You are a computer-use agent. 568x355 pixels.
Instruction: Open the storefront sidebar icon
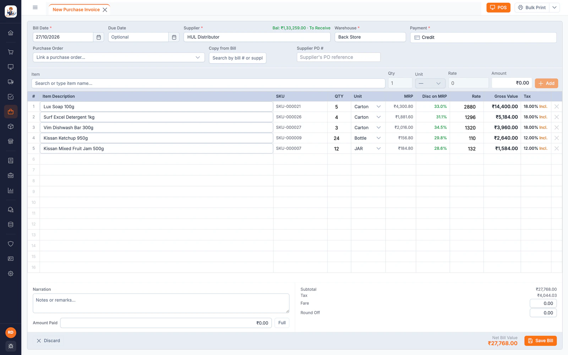(x=11, y=142)
